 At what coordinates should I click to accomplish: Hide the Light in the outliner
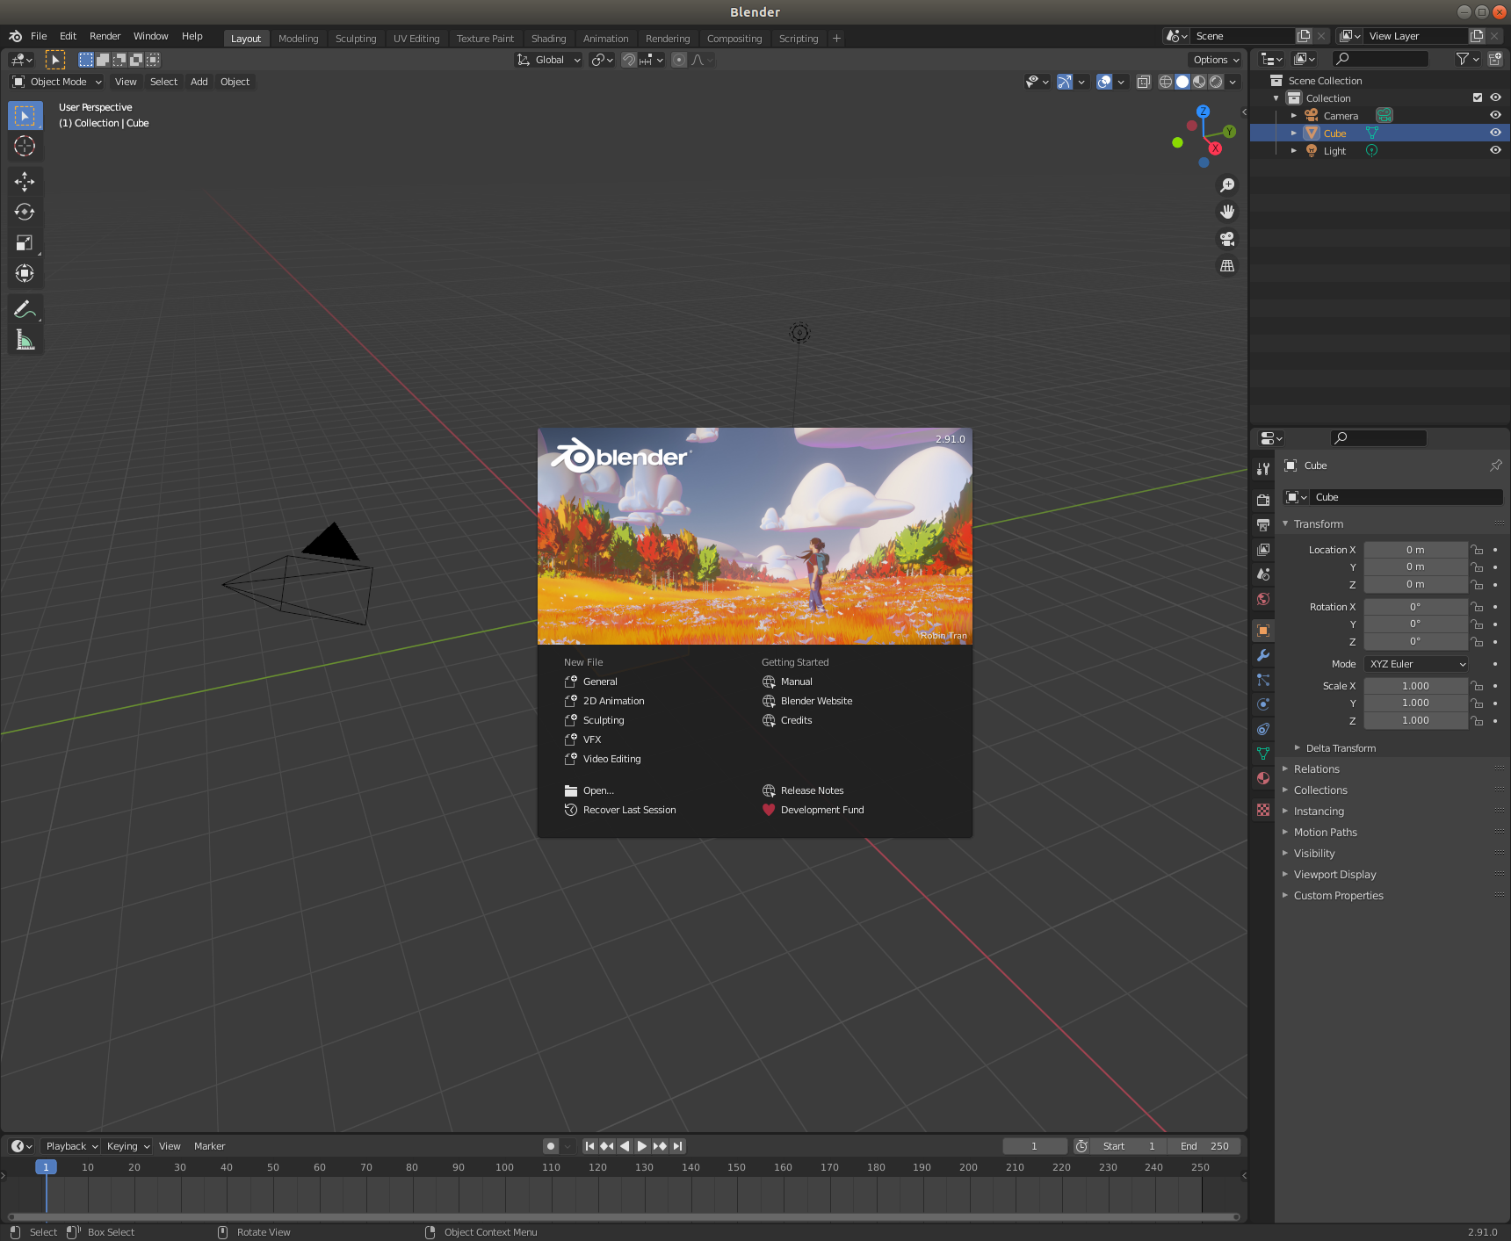coord(1495,150)
